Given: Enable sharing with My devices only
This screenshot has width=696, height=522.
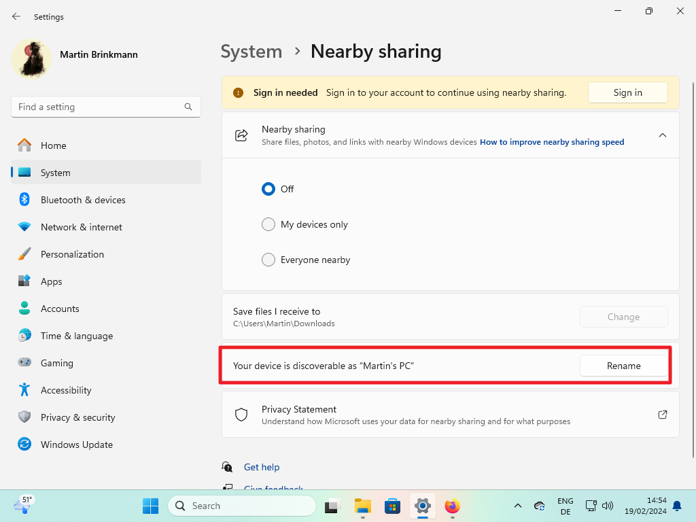Looking at the screenshot, I should tap(268, 224).
